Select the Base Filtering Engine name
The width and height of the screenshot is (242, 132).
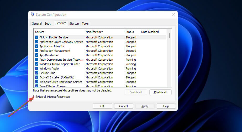pyautogui.click(x=52, y=86)
